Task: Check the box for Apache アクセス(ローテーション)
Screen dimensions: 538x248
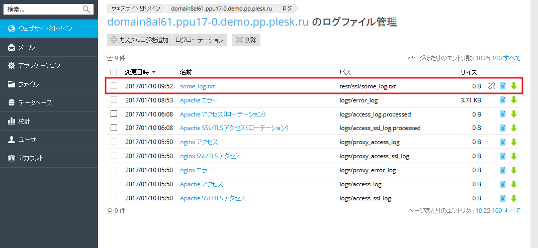Action: 114,114
